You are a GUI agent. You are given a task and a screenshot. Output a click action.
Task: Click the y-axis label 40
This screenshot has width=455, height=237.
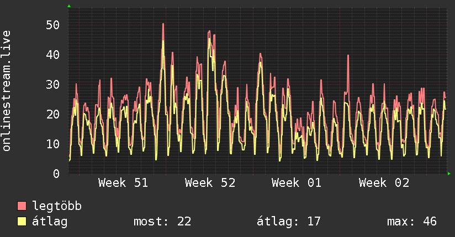53,55
